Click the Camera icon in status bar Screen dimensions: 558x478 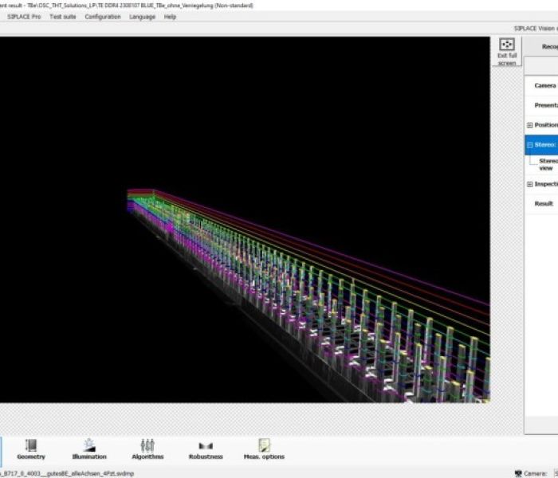(519, 473)
